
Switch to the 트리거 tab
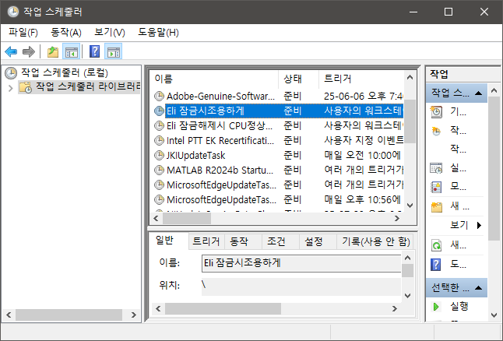coord(206,242)
